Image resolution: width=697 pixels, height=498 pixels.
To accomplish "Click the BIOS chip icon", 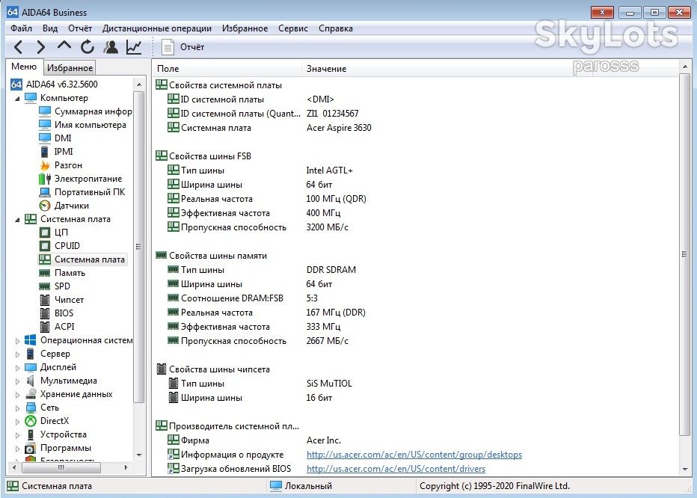I will coord(44,313).
